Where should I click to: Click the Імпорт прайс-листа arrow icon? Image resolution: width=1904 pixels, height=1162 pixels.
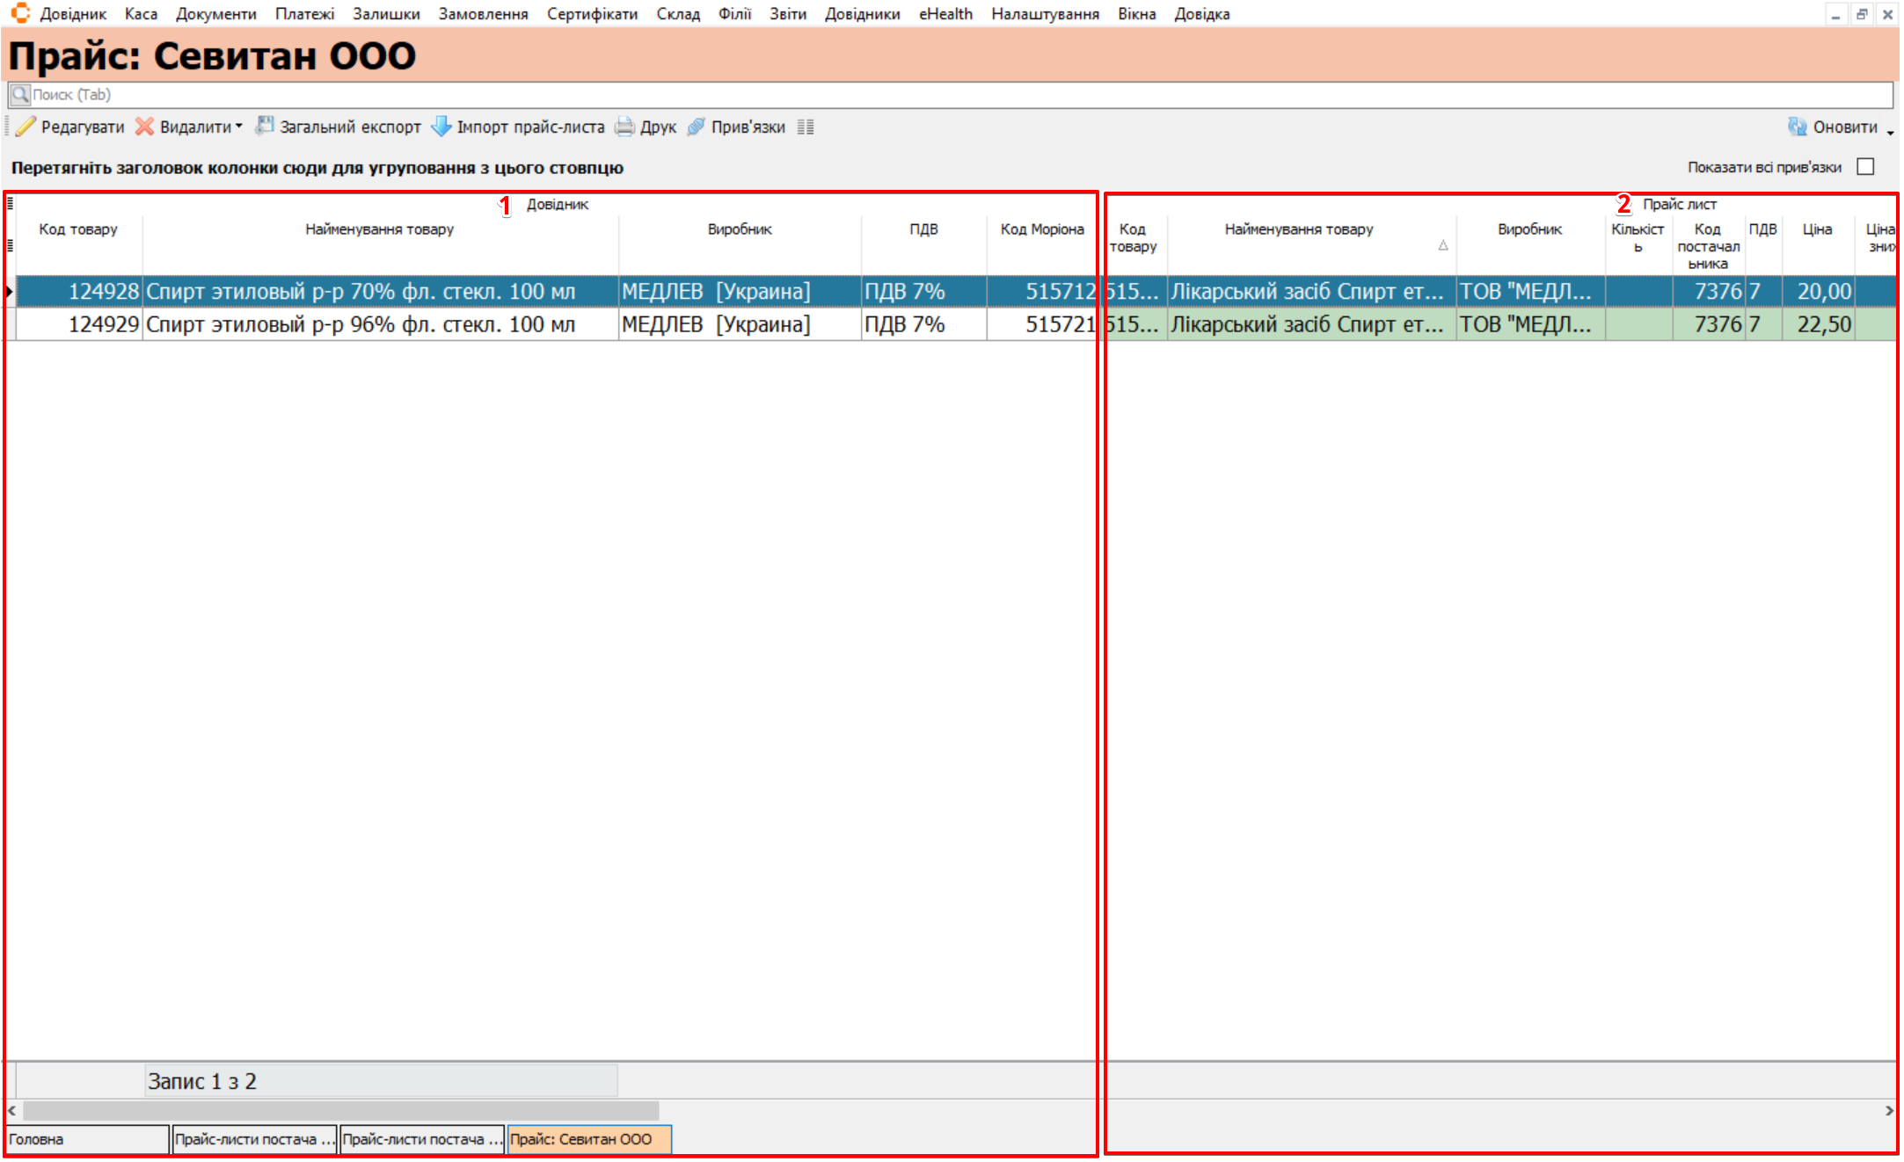click(x=441, y=127)
